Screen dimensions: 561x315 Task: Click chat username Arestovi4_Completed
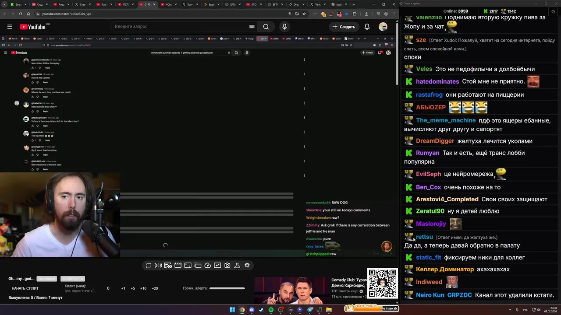click(x=447, y=199)
